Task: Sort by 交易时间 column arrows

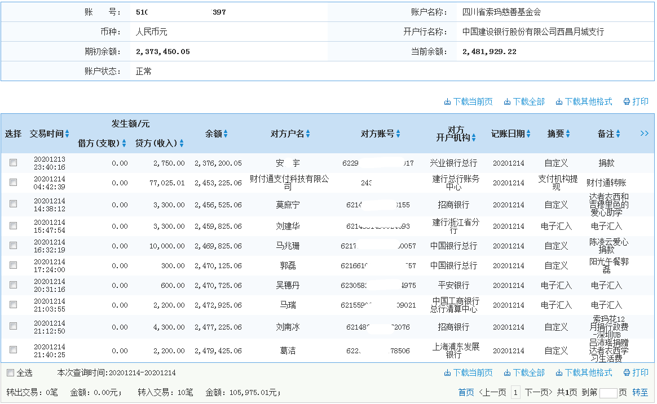Action: click(x=67, y=134)
